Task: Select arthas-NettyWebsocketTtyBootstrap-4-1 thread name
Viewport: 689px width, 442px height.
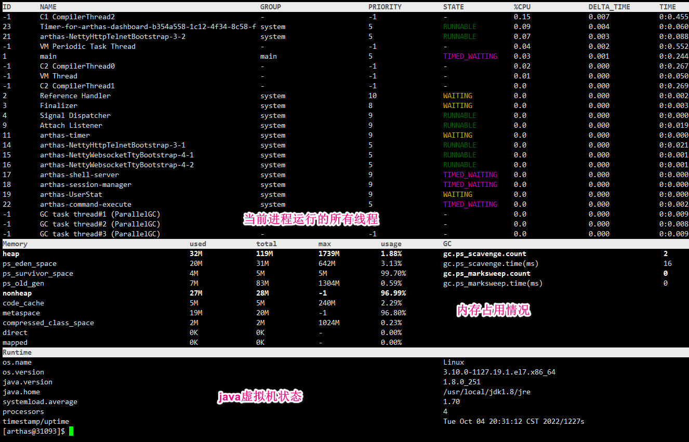Action: 117,155
